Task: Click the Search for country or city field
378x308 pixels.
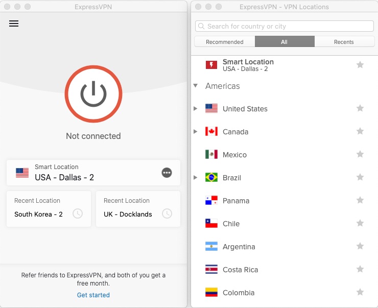Action: click(x=284, y=26)
